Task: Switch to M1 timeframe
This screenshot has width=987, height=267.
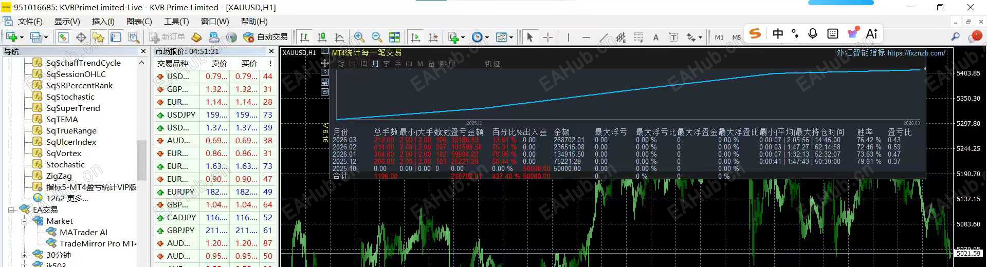Action: tap(719, 37)
